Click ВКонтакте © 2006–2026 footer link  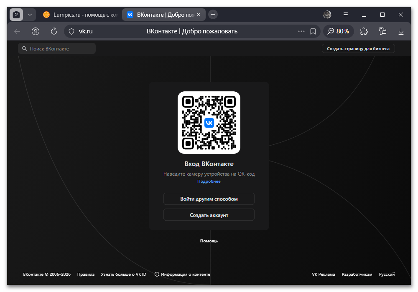pos(47,274)
